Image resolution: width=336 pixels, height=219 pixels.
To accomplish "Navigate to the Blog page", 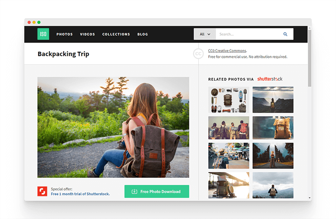I will (x=142, y=34).
